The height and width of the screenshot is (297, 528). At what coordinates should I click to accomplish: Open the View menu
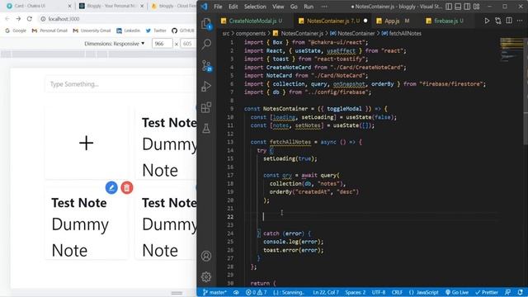point(278,7)
